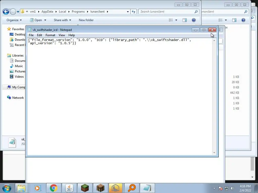Click Notepad's scroll down arrow
258x193 pixels.
pos(214,153)
